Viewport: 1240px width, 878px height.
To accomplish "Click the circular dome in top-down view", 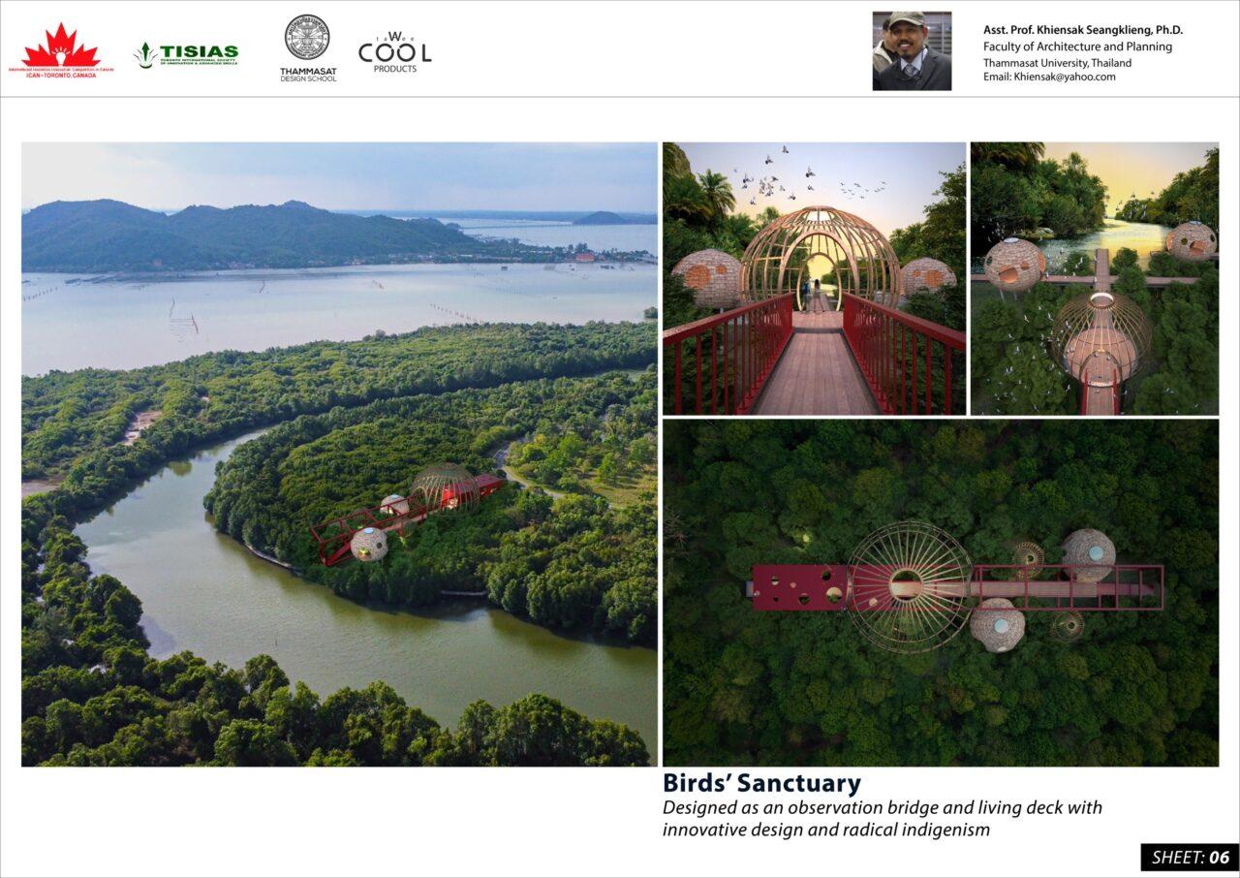I will click(908, 586).
